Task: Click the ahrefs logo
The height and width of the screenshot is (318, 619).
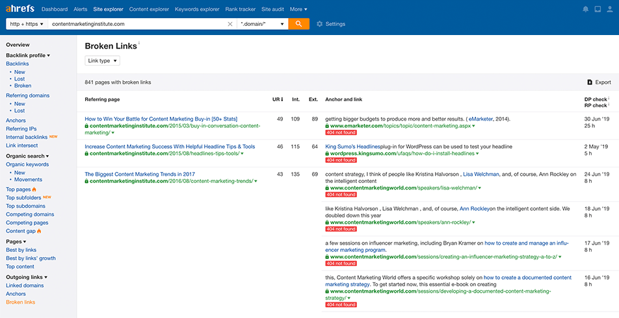Action: [20, 8]
